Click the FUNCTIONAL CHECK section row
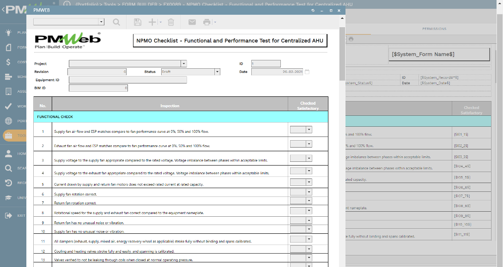 (x=181, y=117)
